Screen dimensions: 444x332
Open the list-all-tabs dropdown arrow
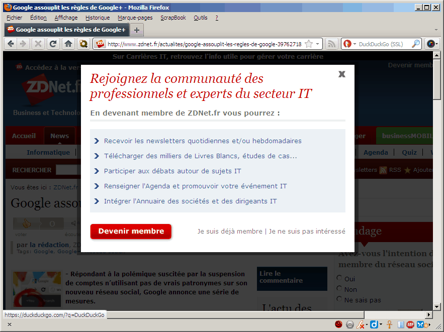tap(436, 30)
